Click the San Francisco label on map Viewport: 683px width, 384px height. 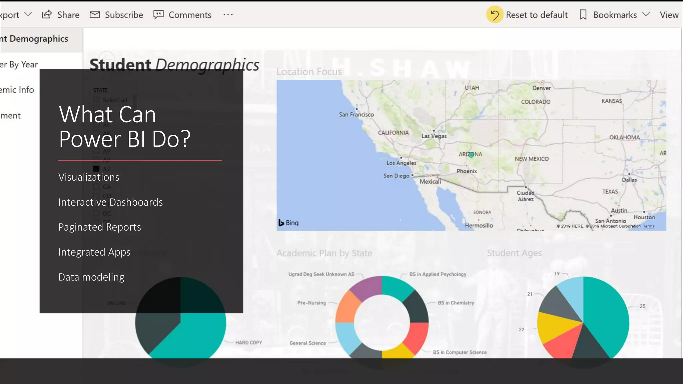[x=357, y=114]
